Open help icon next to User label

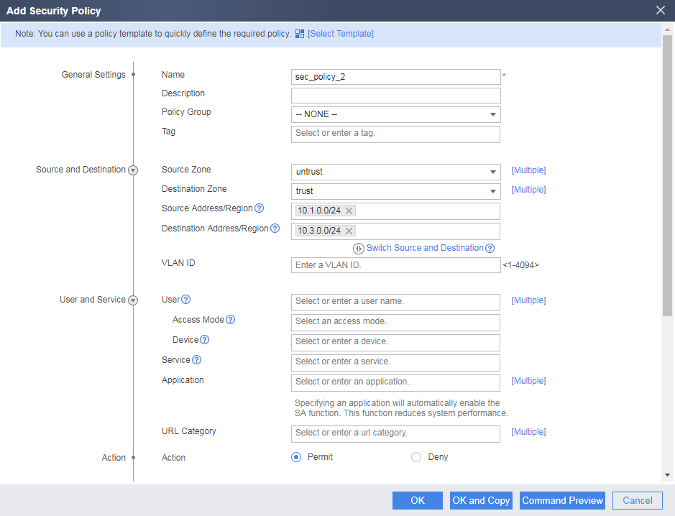point(186,300)
